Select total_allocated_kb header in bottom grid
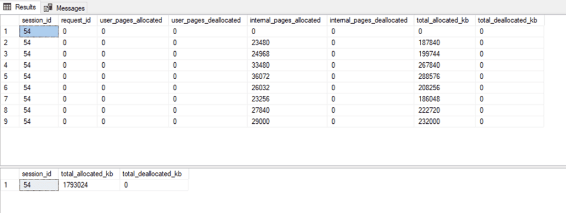The width and height of the screenshot is (566, 213). (89, 174)
